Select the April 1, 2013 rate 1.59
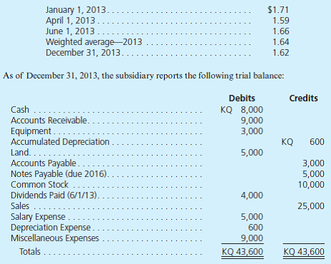 281,21
